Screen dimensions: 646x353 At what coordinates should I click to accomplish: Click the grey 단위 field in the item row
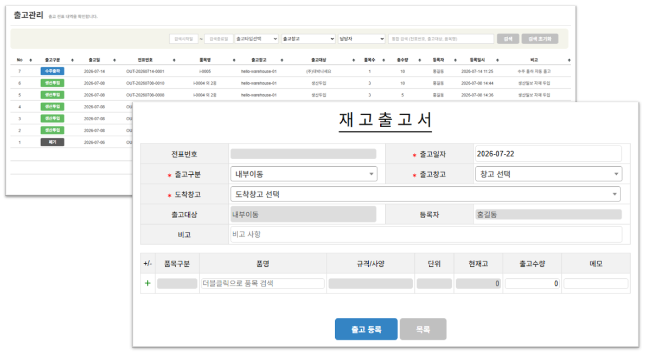[x=434, y=284]
